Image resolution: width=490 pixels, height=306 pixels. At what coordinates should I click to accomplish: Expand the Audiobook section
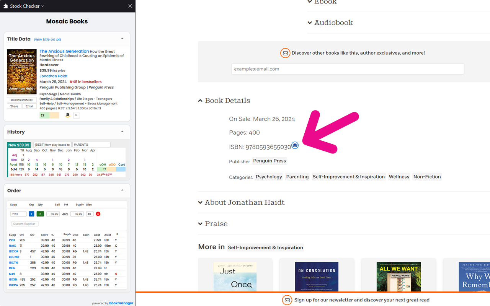(x=310, y=23)
